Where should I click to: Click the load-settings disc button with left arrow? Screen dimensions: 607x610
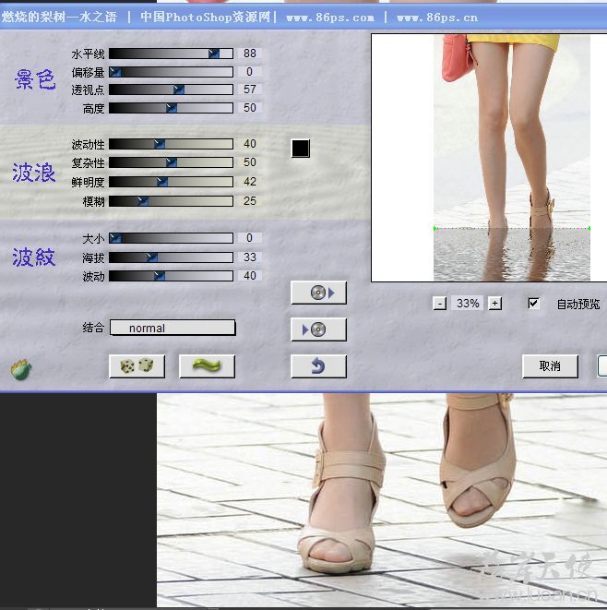point(318,329)
